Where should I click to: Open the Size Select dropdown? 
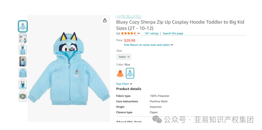pyautogui.click(x=124, y=57)
